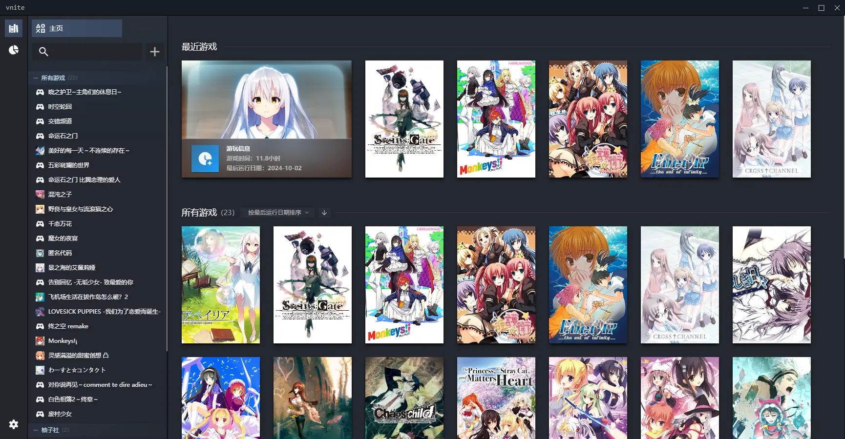Open アペイリア cover in 所有游戏 grid
Viewport: 845px width, 439px height.
coord(221,285)
